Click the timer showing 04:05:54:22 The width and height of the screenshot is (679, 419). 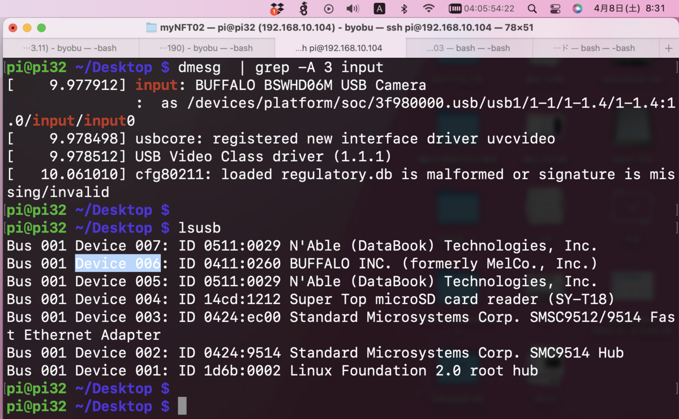point(489,8)
